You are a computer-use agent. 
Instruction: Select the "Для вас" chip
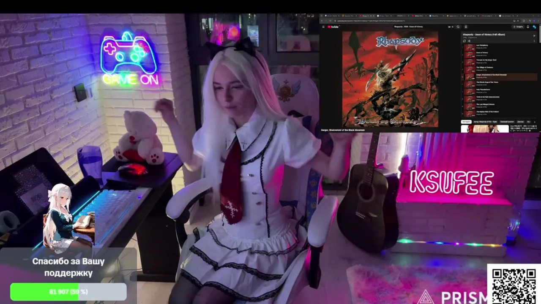(x=520, y=122)
